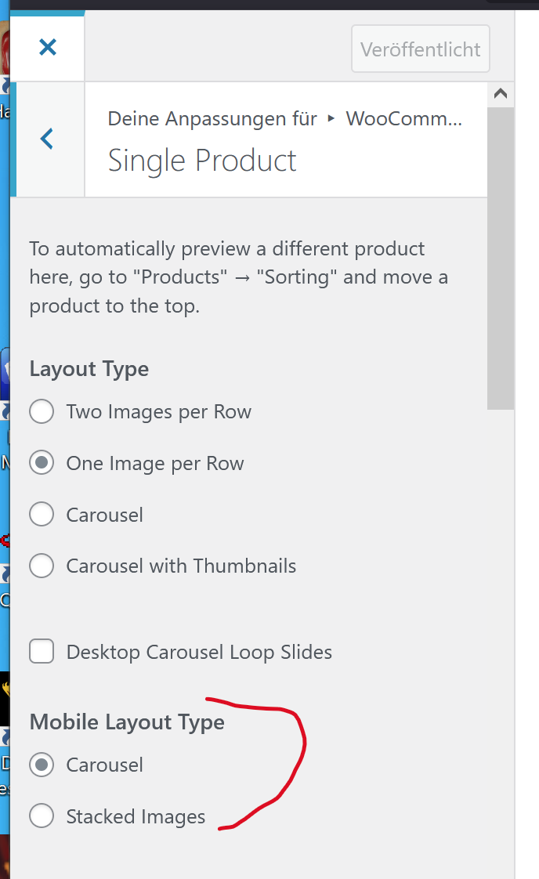Close the customizer with the X icon
Screen dimensions: 539x879
tap(48, 48)
